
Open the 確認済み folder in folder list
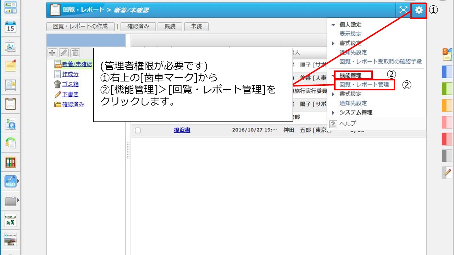point(73,104)
